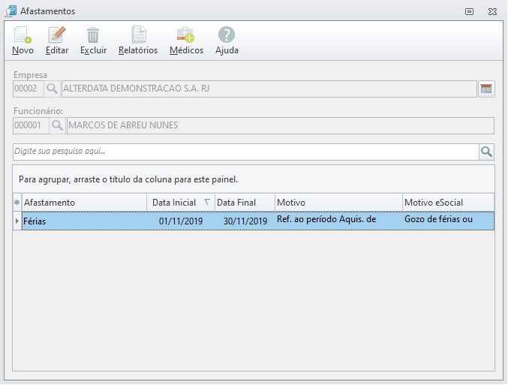Click the search magnifier next to the pesquisa field
The width and height of the screenshot is (508, 385).
tap(486, 152)
